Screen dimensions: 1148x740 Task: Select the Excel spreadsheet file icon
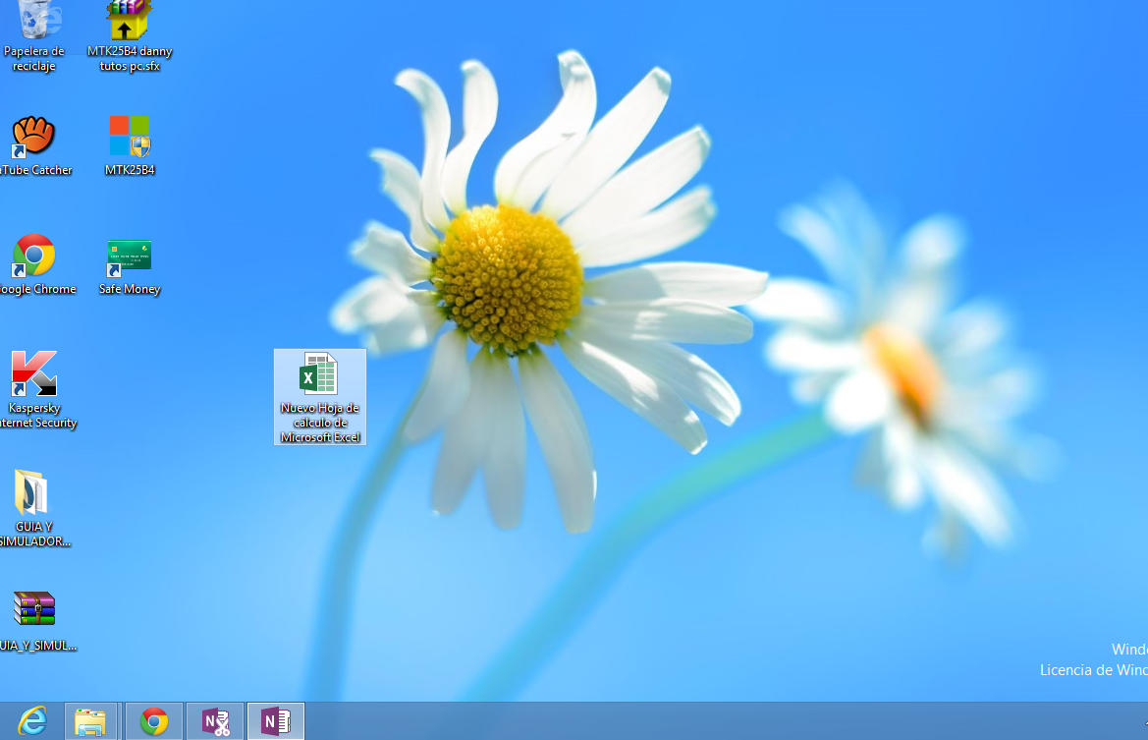click(x=319, y=375)
